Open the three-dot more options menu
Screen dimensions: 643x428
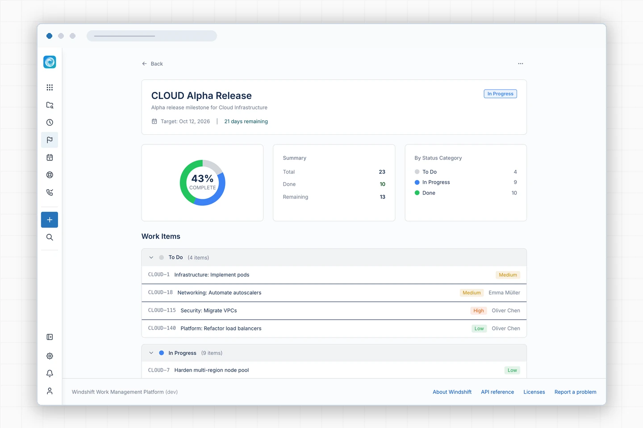[x=520, y=64]
